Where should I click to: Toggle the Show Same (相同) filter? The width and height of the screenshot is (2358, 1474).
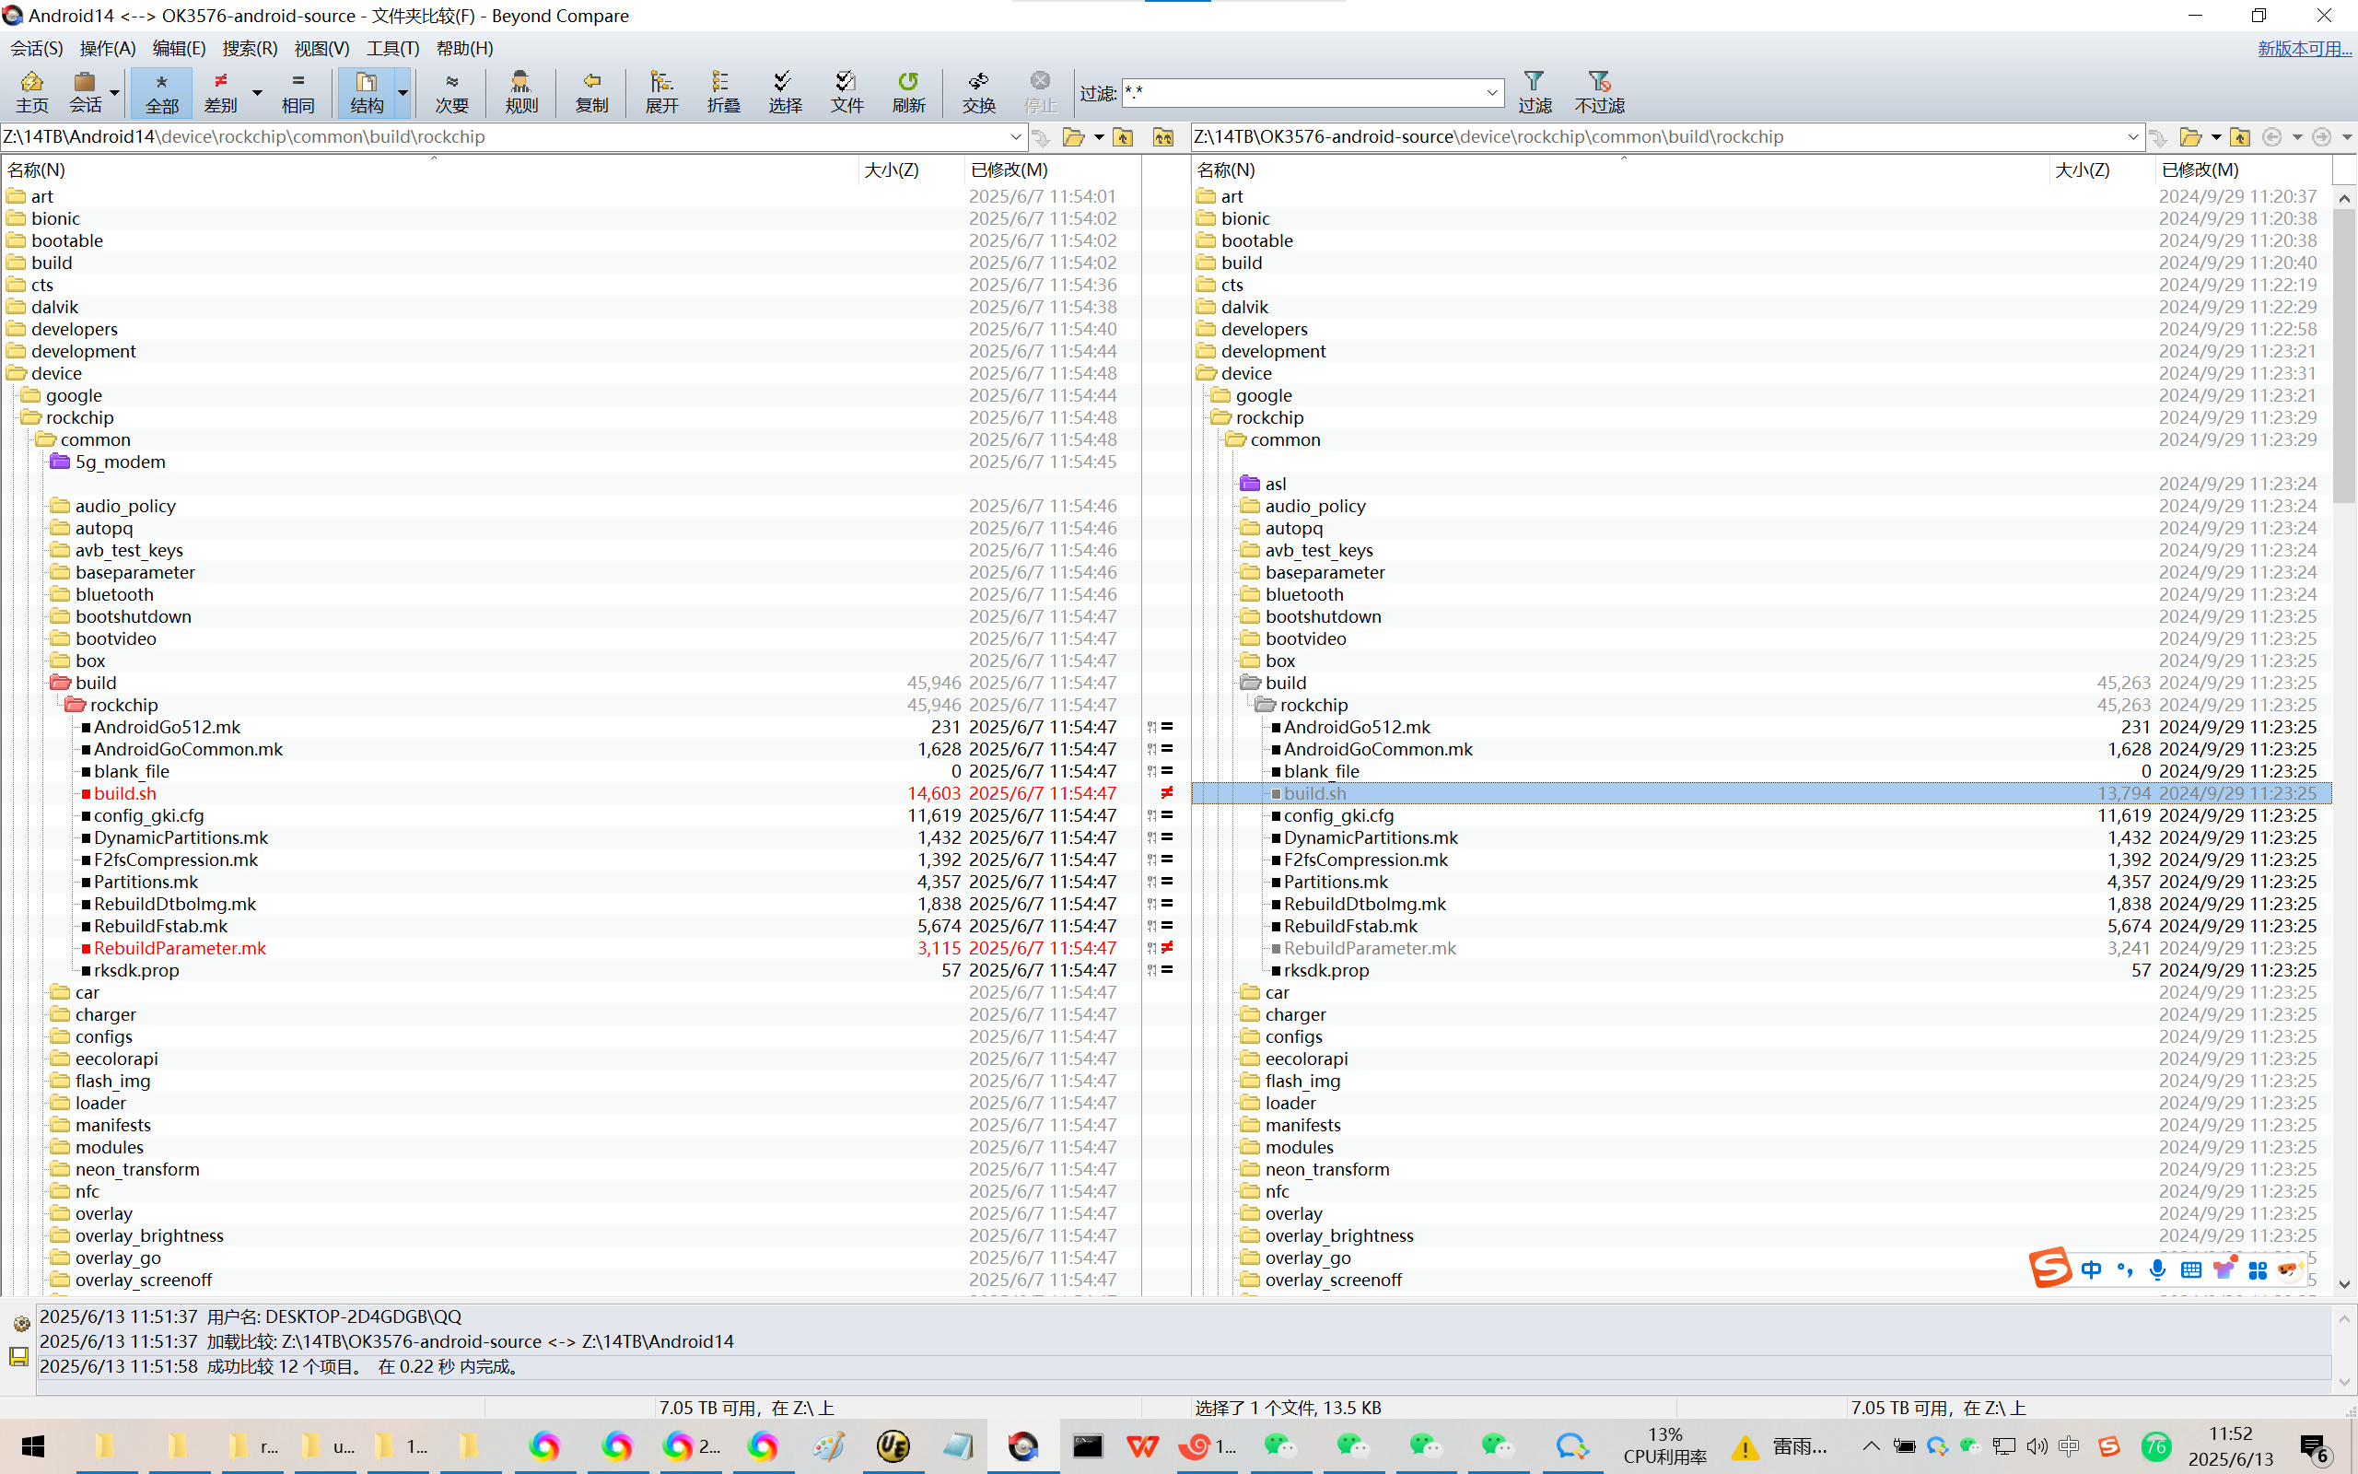[x=298, y=91]
